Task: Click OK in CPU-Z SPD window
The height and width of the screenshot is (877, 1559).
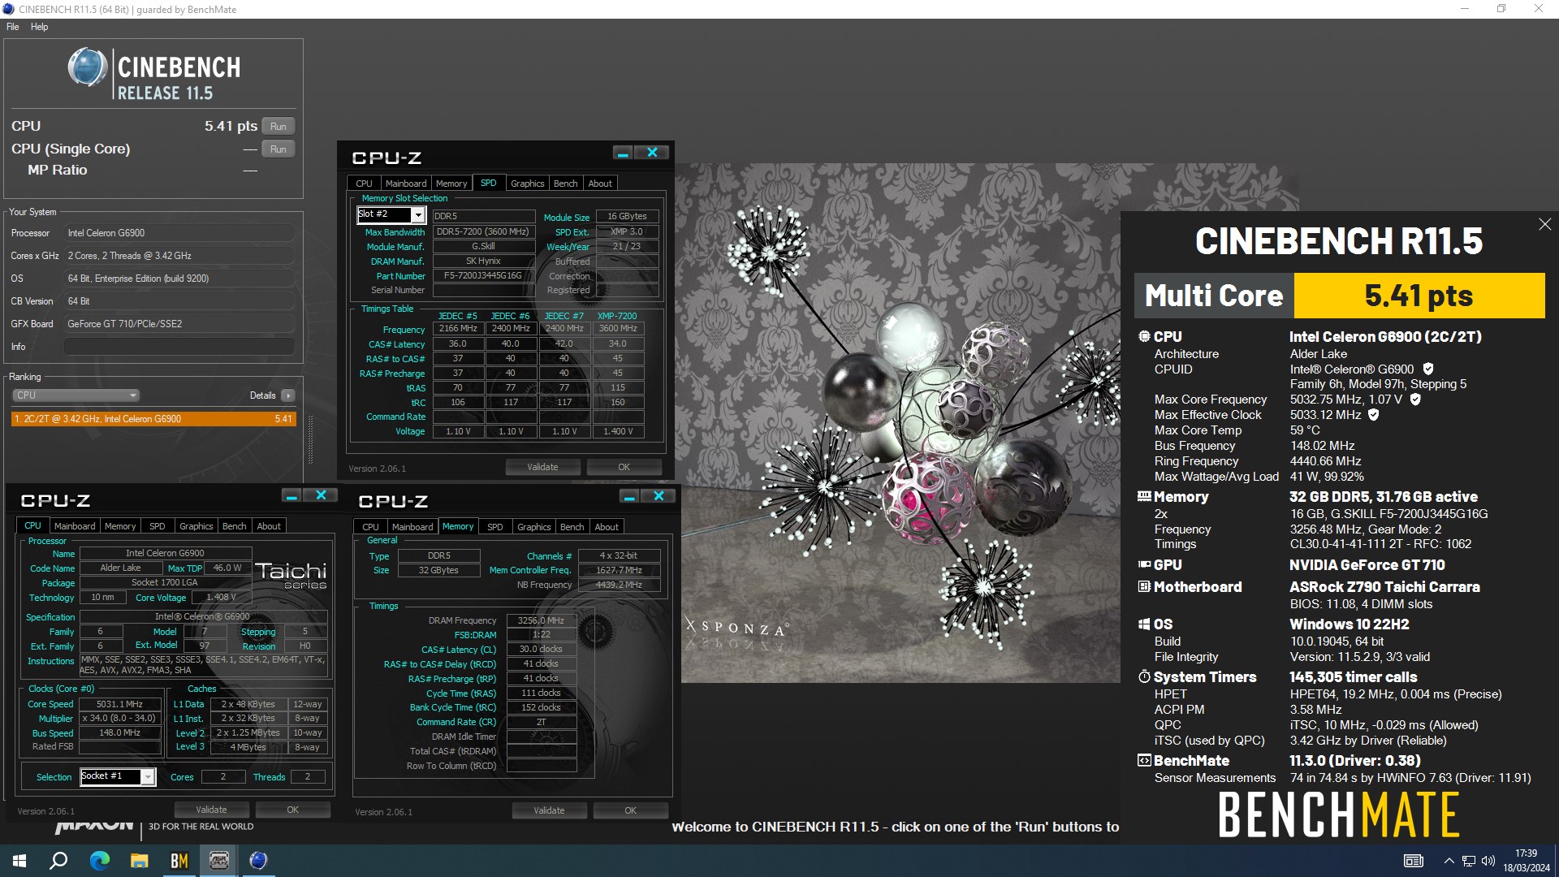Action: [x=624, y=467]
